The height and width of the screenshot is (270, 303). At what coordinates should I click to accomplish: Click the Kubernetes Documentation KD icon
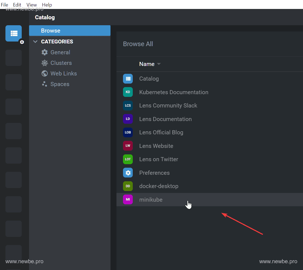tap(128, 92)
